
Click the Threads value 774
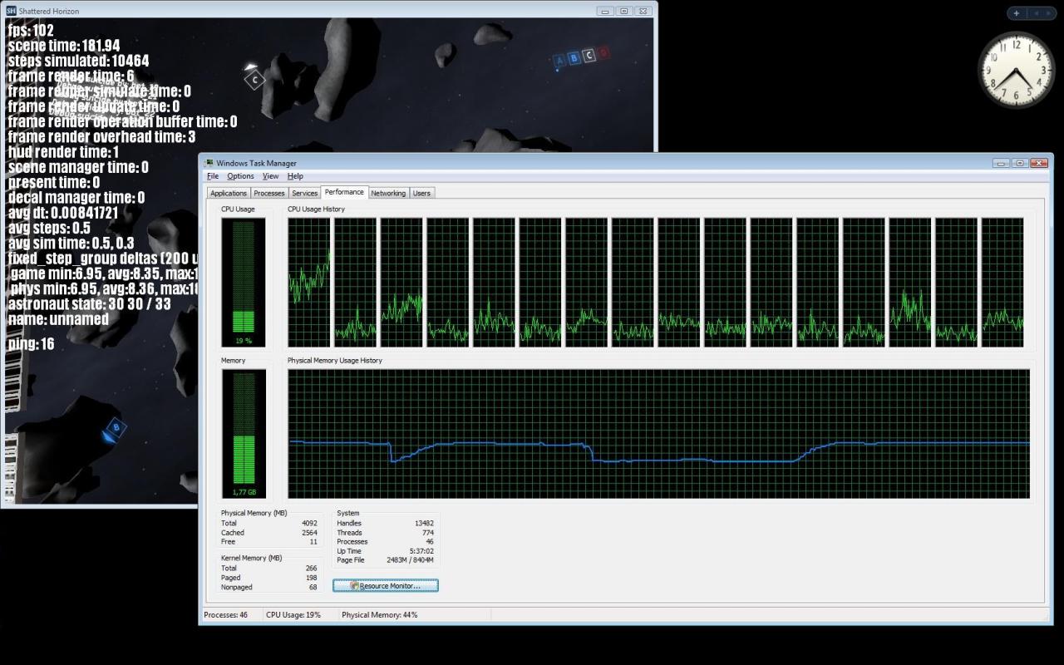[428, 533]
